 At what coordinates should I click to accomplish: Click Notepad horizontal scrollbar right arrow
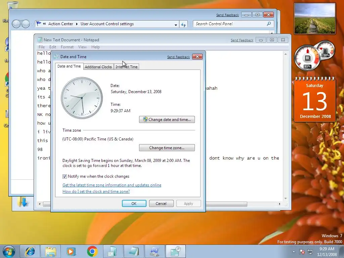pyautogui.click(x=279, y=204)
